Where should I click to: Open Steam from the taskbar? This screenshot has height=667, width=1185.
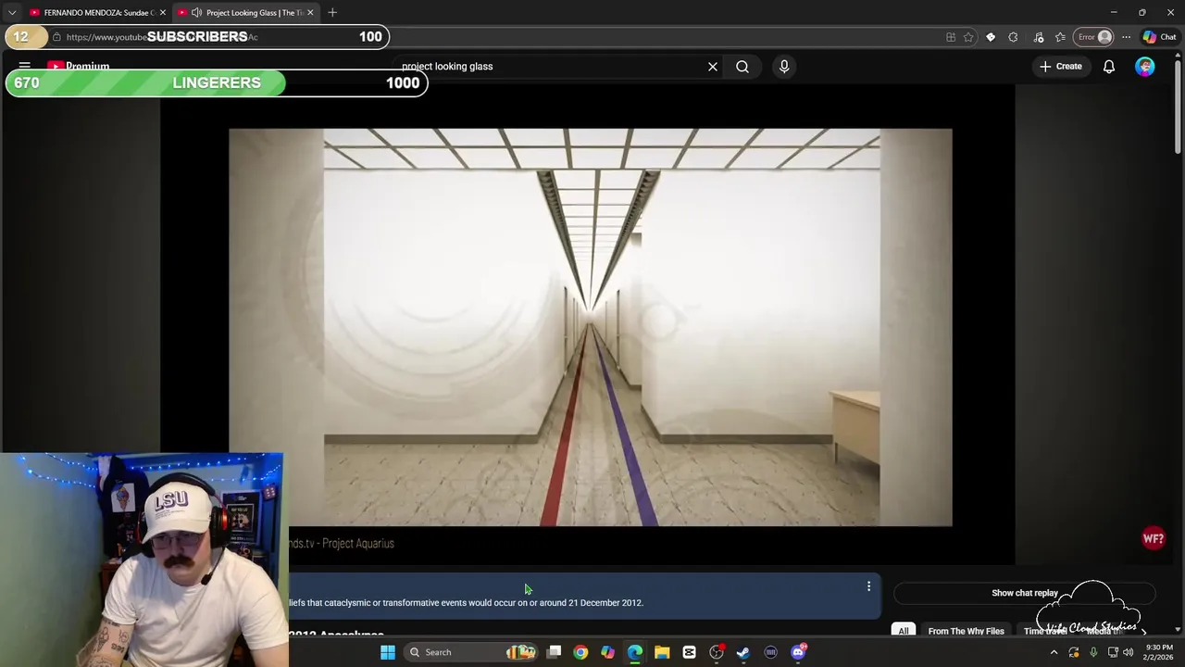click(743, 652)
